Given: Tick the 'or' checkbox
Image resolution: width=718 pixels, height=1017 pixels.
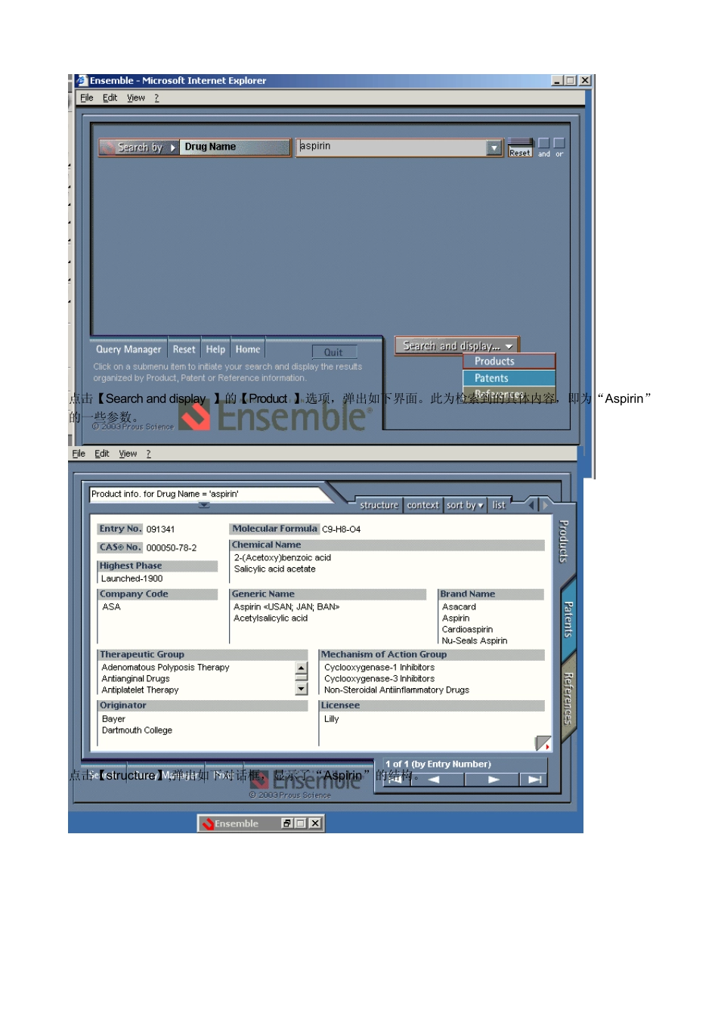Looking at the screenshot, I should tap(559, 143).
